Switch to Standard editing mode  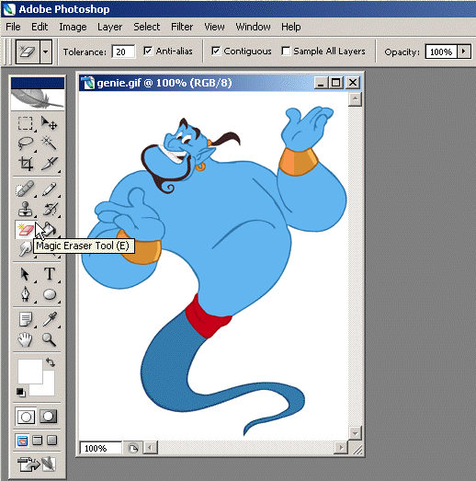tap(26, 417)
